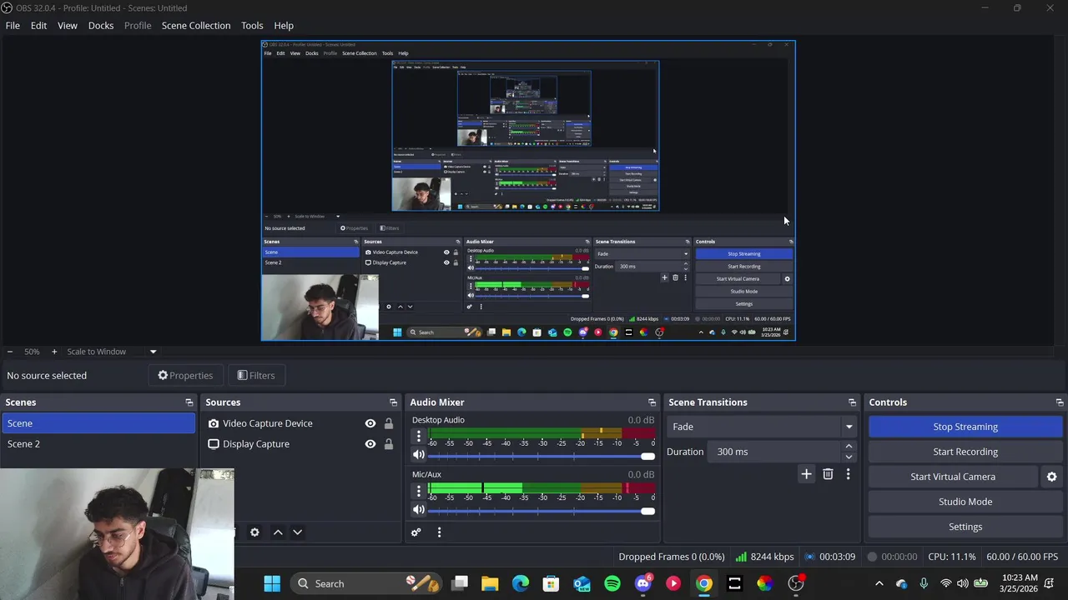Open the Scale to Window dropdown
Viewport: 1068px width, 600px height.
point(111,352)
